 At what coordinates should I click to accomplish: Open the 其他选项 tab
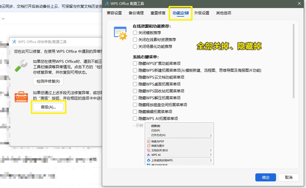pos(224,13)
